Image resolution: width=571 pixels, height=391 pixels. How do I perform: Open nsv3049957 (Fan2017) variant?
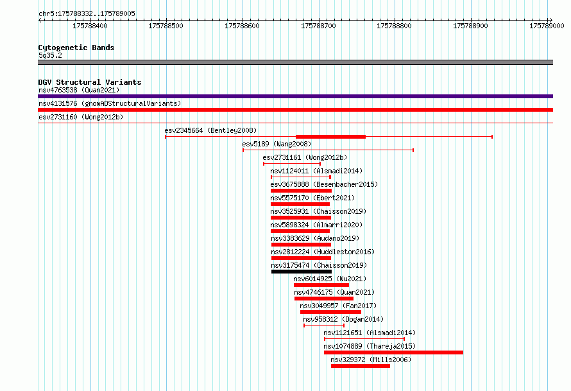click(x=338, y=306)
